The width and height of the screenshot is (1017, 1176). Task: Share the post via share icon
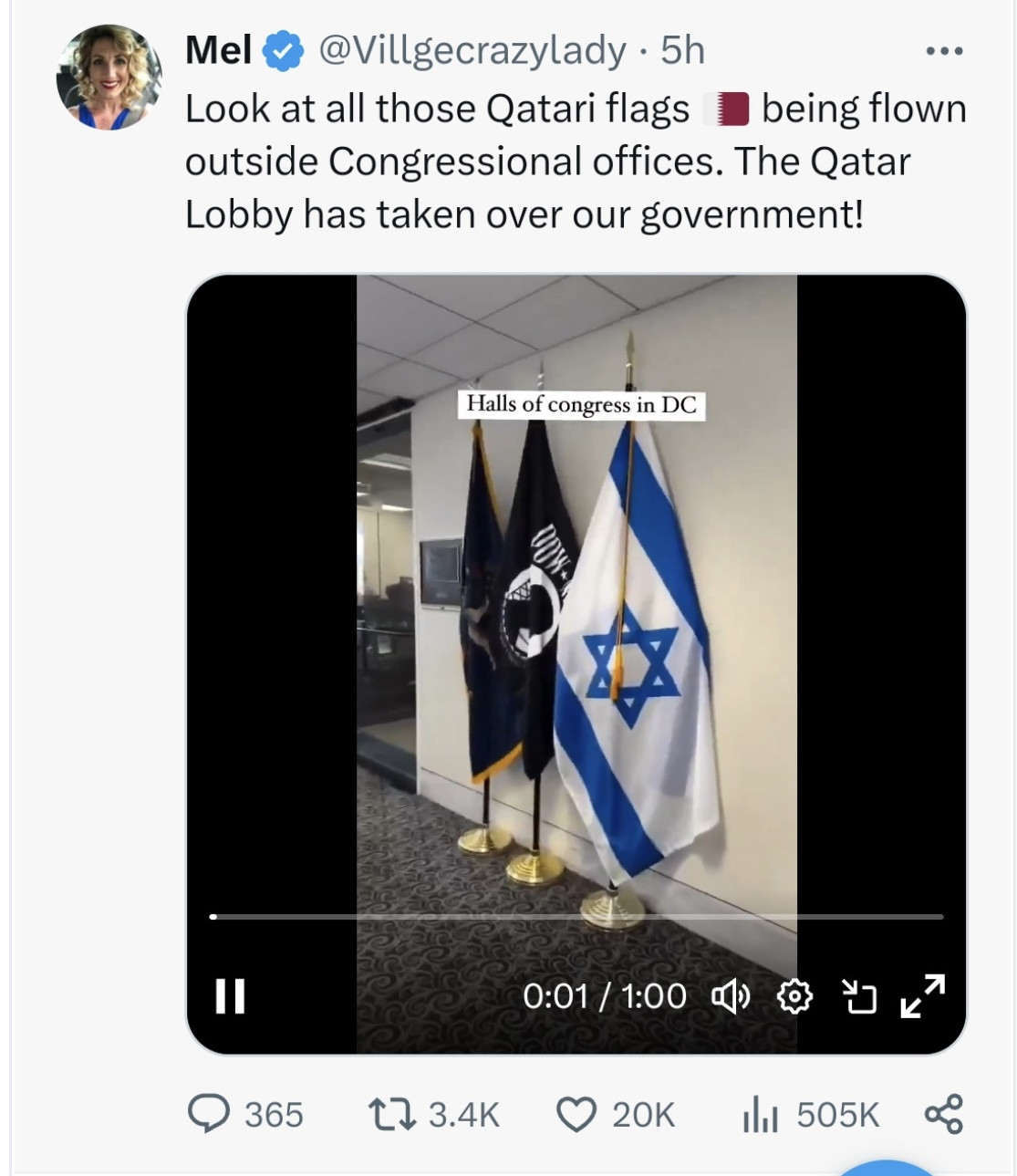tap(944, 1114)
